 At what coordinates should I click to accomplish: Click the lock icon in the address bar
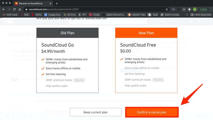click(x=26, y=9)
